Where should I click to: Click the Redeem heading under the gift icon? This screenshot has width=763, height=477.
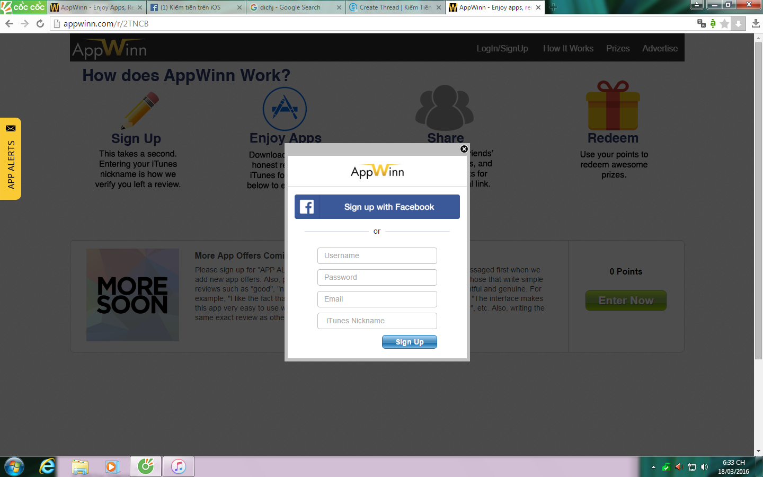point(613,138)
